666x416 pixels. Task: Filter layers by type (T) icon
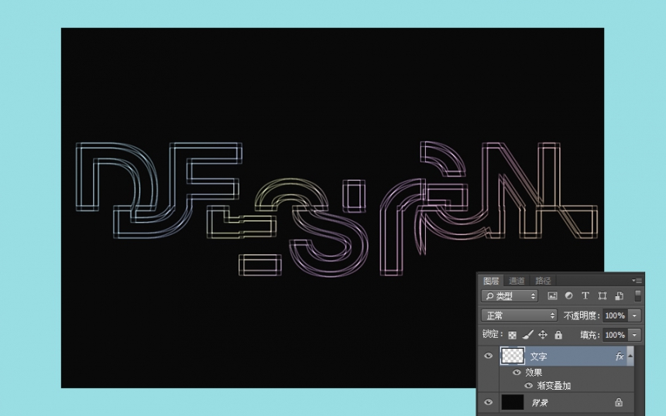point(585,296)
